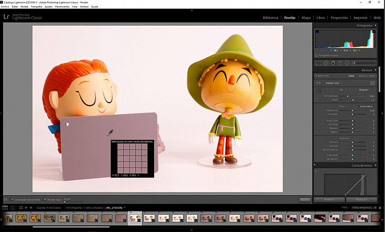385x232 pixels.
Task: Open the profile browser grid icon
Action: click(x=372, y=83)
